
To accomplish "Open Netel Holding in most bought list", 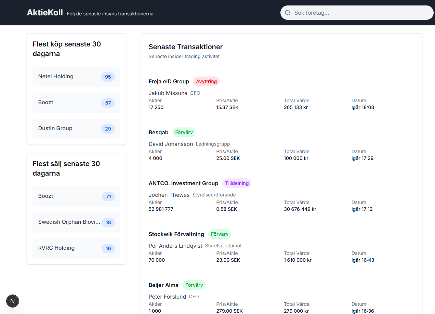I will coord(56,77).
